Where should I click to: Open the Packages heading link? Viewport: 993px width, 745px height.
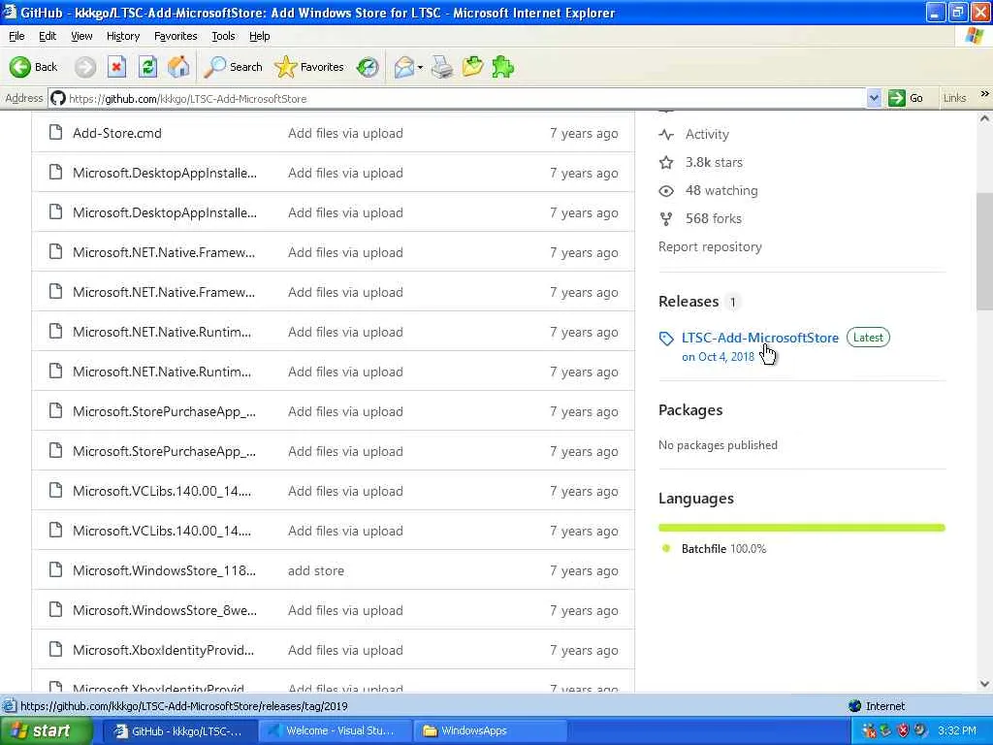[690, 410]
